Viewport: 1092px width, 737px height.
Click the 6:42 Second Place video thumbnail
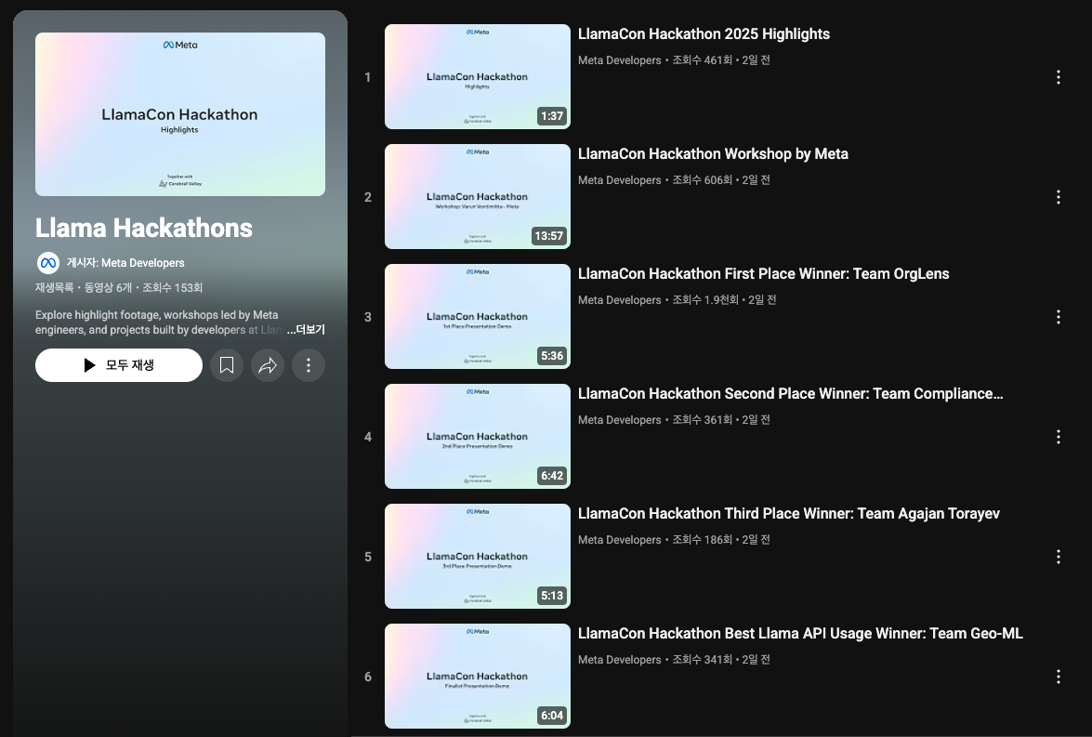[478, 436]
